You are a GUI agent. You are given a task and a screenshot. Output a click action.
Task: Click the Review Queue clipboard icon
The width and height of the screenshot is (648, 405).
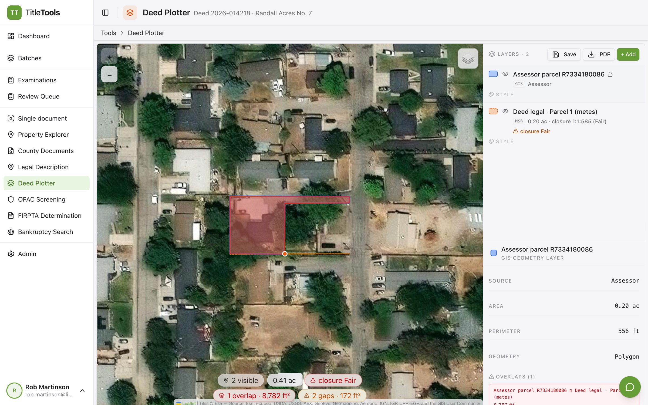pos(11,96)
